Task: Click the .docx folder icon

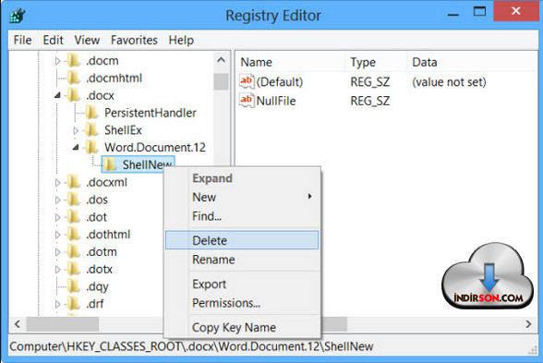Action: [74, 95]
